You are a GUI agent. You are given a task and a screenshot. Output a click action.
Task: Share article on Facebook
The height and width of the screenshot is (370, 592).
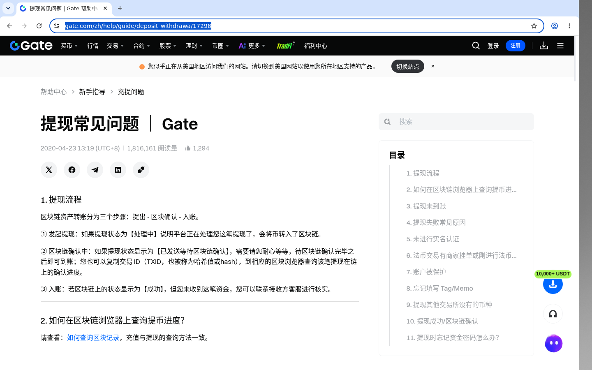click(x=72, y=170)
